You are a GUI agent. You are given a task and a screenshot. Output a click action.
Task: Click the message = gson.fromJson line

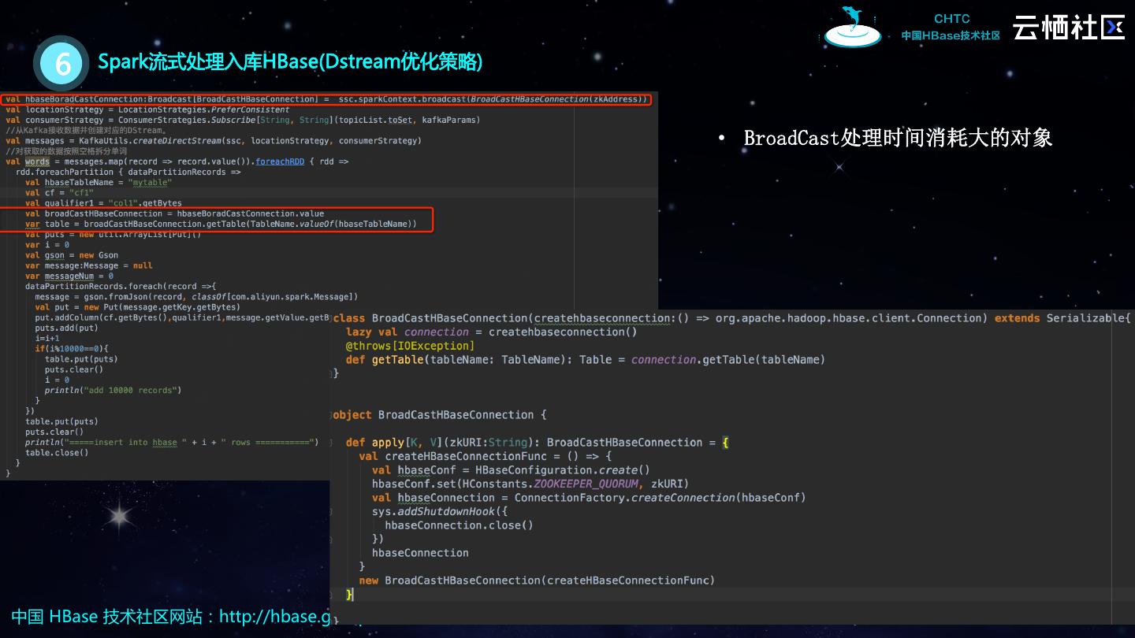coord(196,297)
